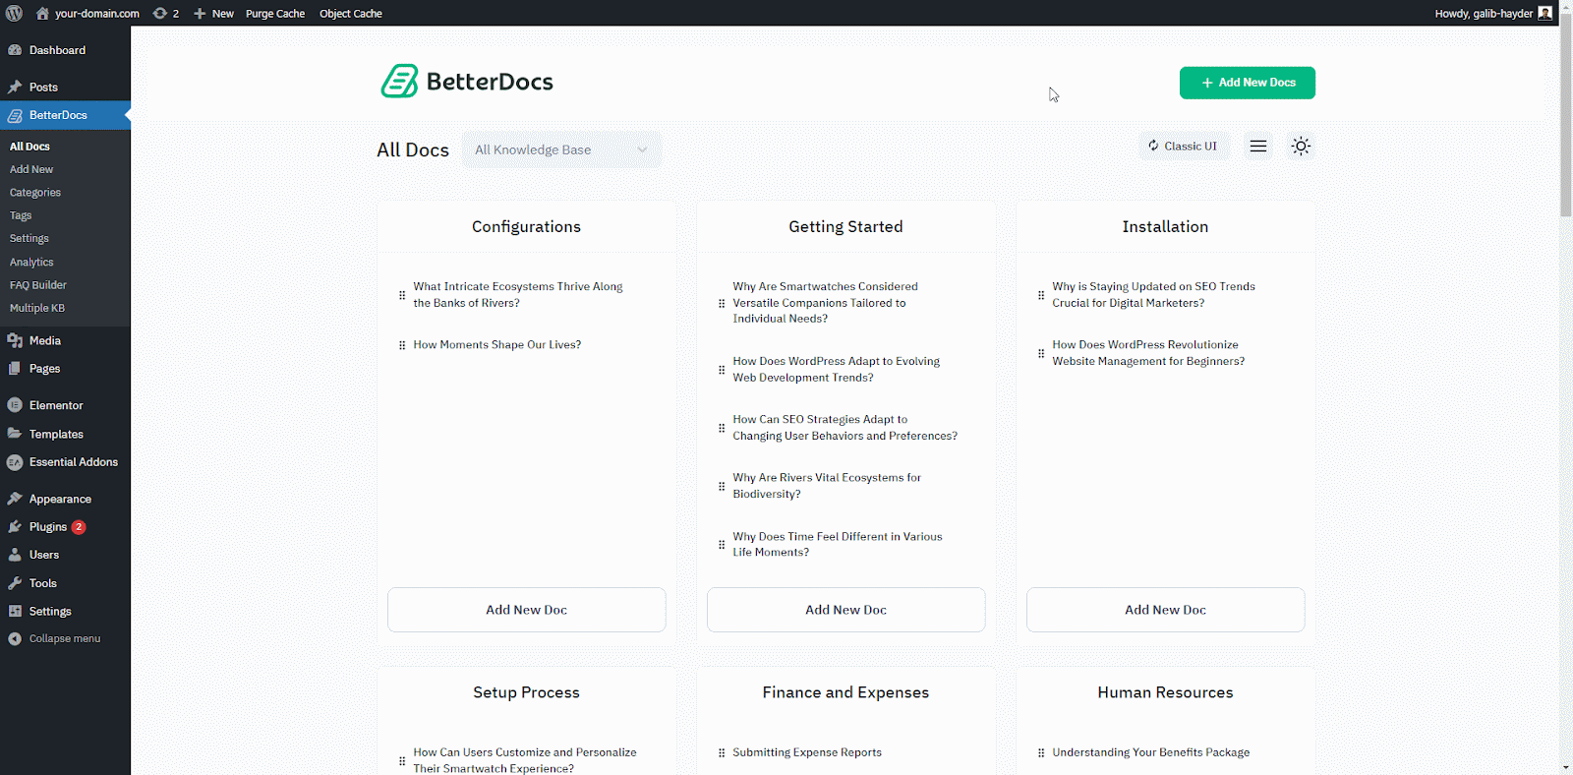Click drag handle beside 'How Can SEO Strategies Adapt'
Viewport: 1573px width, 775px height.
coord(722,428)
